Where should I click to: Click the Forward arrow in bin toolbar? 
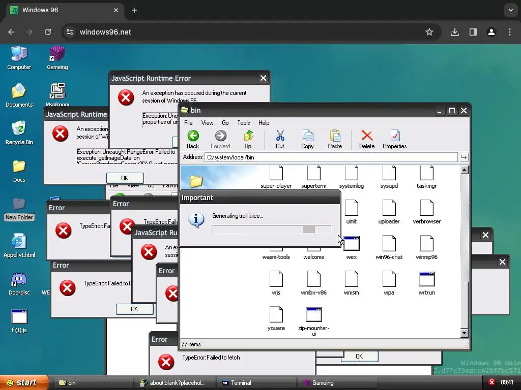click(220, 139)
